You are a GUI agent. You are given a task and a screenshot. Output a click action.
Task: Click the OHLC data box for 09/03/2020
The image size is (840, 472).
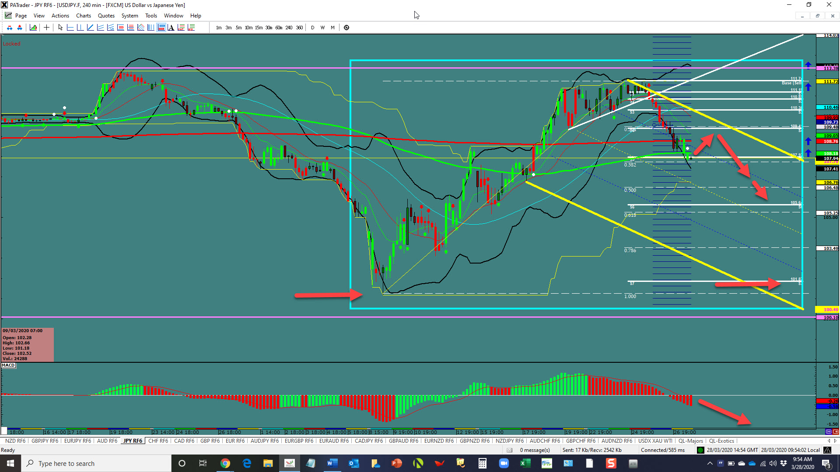click(28, 345)
